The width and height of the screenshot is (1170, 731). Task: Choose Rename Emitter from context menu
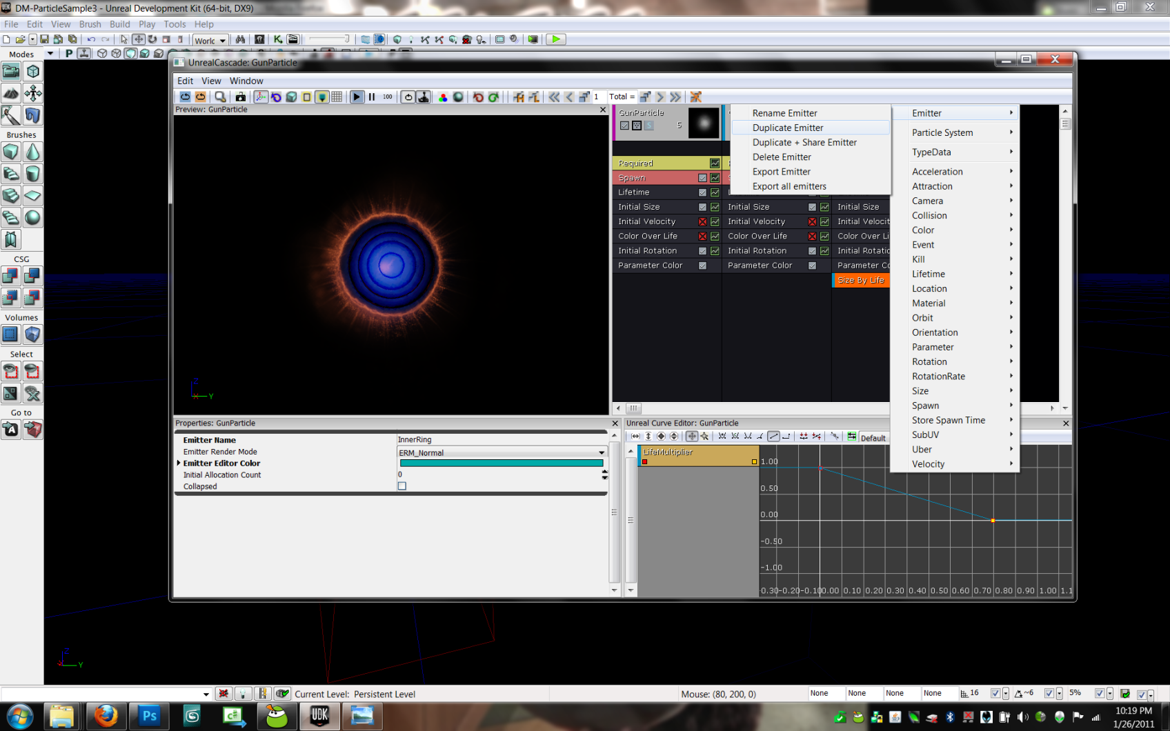pos(811,113)
